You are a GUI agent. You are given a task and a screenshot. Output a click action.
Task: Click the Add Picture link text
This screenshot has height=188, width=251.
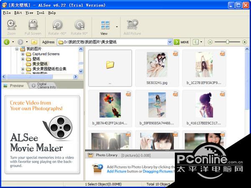coord(117,171)
